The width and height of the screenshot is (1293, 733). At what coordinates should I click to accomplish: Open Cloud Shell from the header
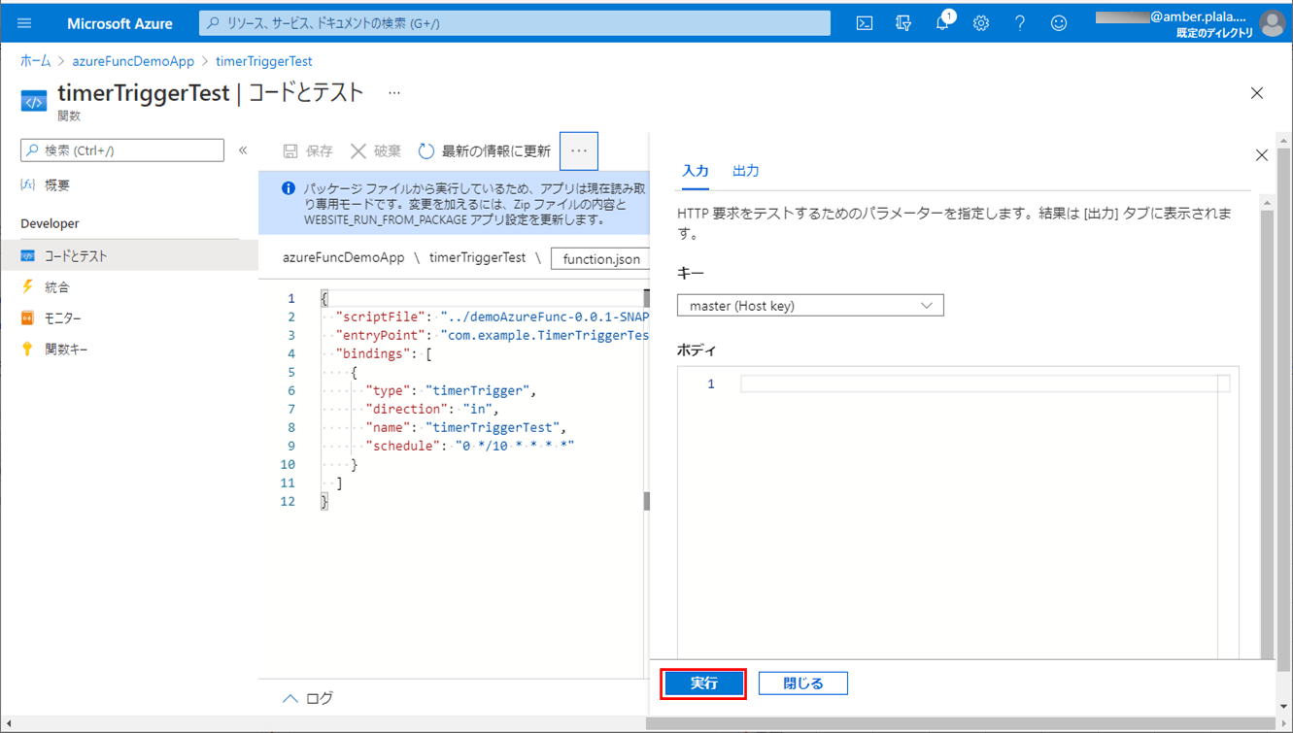[x=865, y=22]
